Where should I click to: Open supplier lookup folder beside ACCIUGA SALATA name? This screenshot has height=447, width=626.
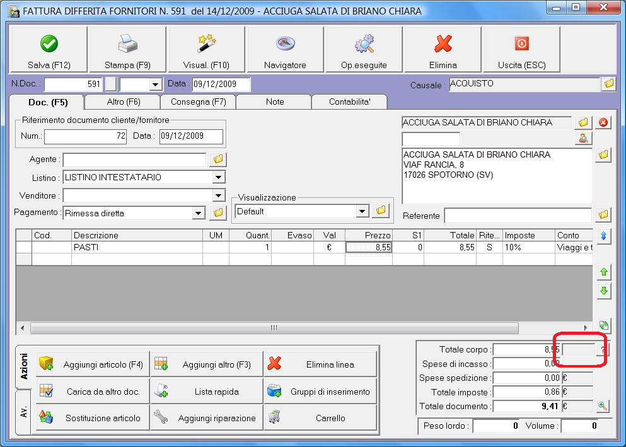point(583,122)
